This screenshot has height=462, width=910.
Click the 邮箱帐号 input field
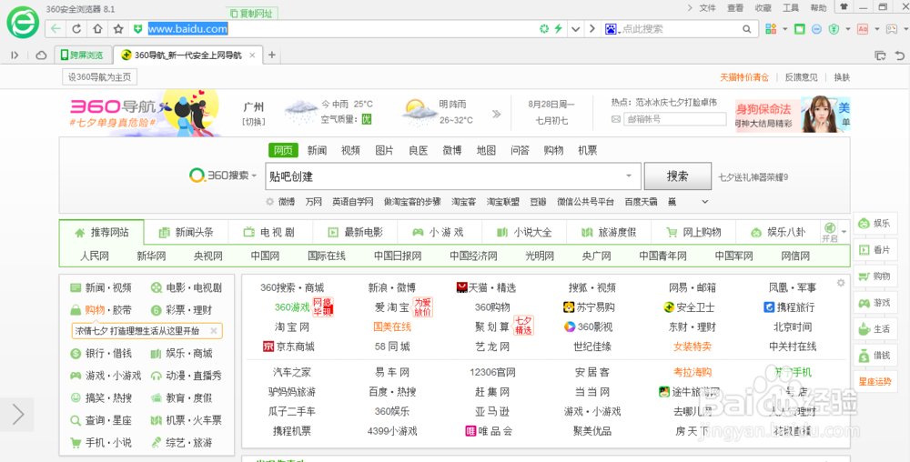coord(675,119)
